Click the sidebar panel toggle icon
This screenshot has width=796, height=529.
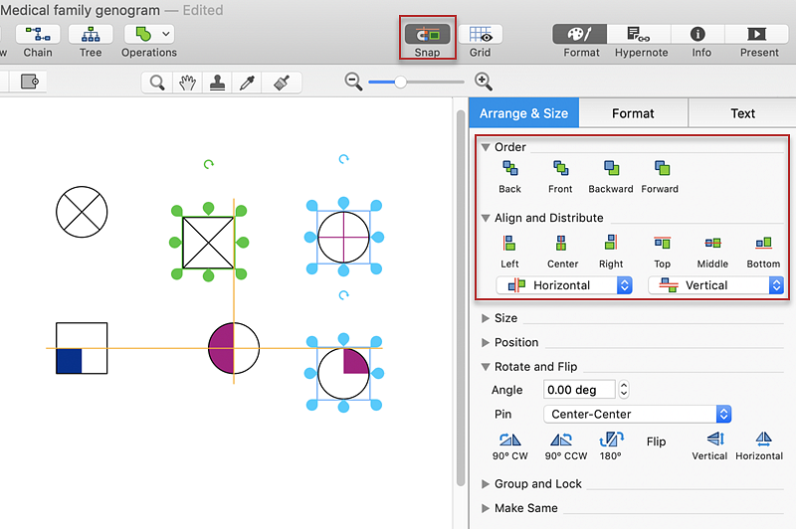coord(29,82)
